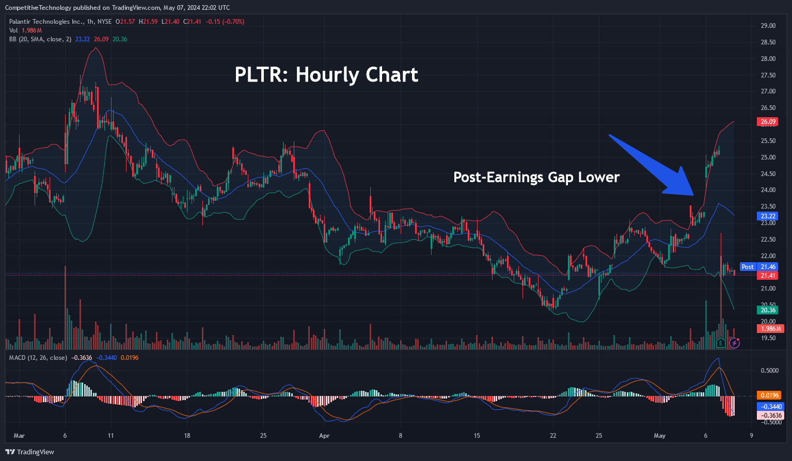792x461 pixels.
Task: Click red '26.09' value in BB legend
Action: [x=101, y=39]
